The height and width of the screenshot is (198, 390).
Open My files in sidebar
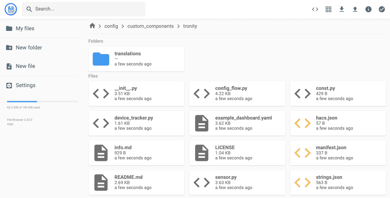pos(25,28)
